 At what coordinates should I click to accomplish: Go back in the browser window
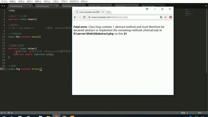point(75,17)
